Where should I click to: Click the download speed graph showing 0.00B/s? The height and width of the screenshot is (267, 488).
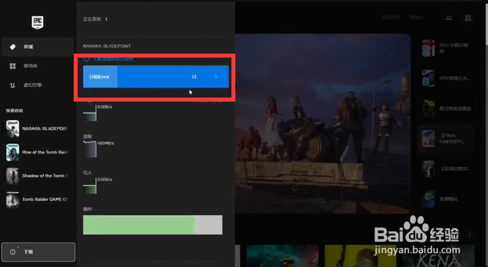90,113
